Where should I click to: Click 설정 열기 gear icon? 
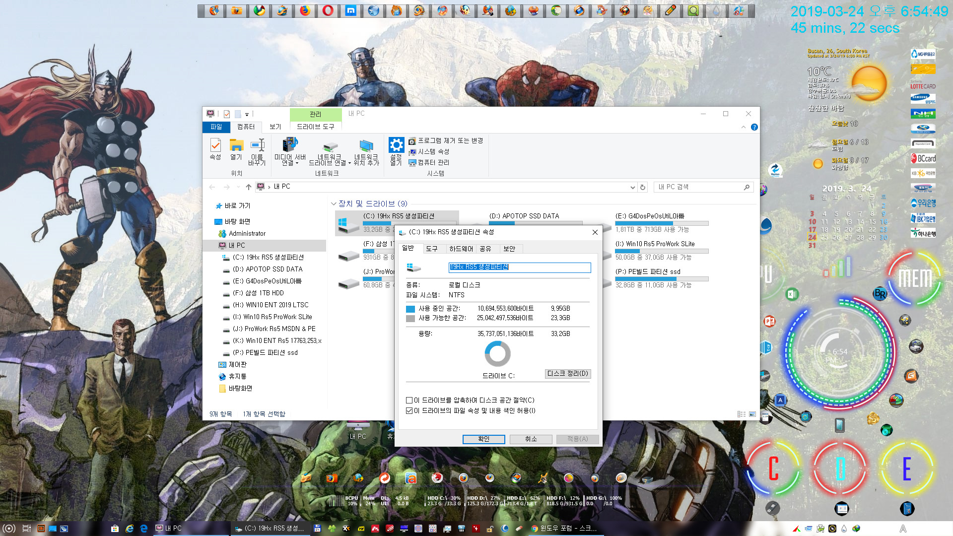click(396, 152)
